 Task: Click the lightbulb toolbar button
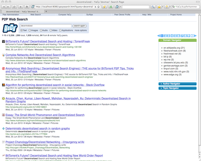point(166,7)
